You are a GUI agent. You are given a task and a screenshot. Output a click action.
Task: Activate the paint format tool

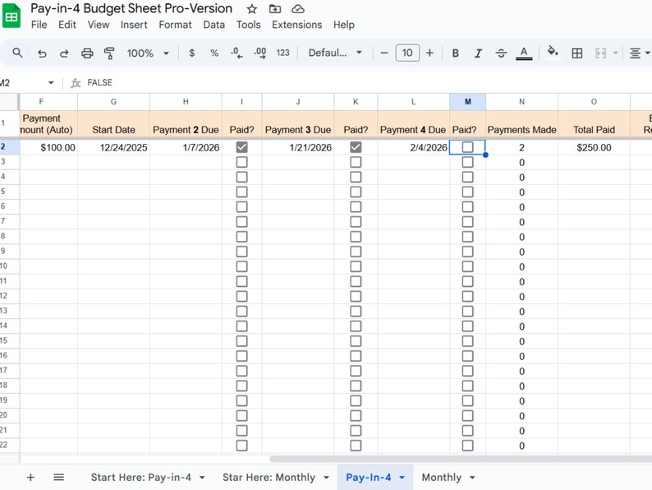pos(109,53)
